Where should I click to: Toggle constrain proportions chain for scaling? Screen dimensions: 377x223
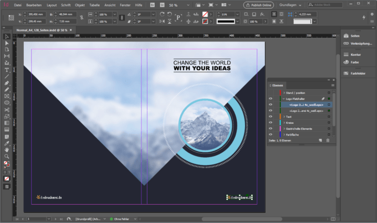[122, 18]
